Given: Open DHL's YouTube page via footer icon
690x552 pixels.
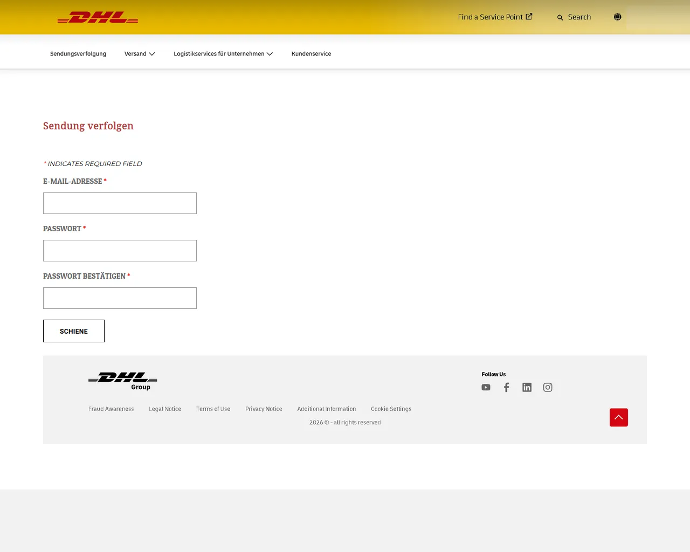Looking at the screenshot, I should (x=486, y=387).
